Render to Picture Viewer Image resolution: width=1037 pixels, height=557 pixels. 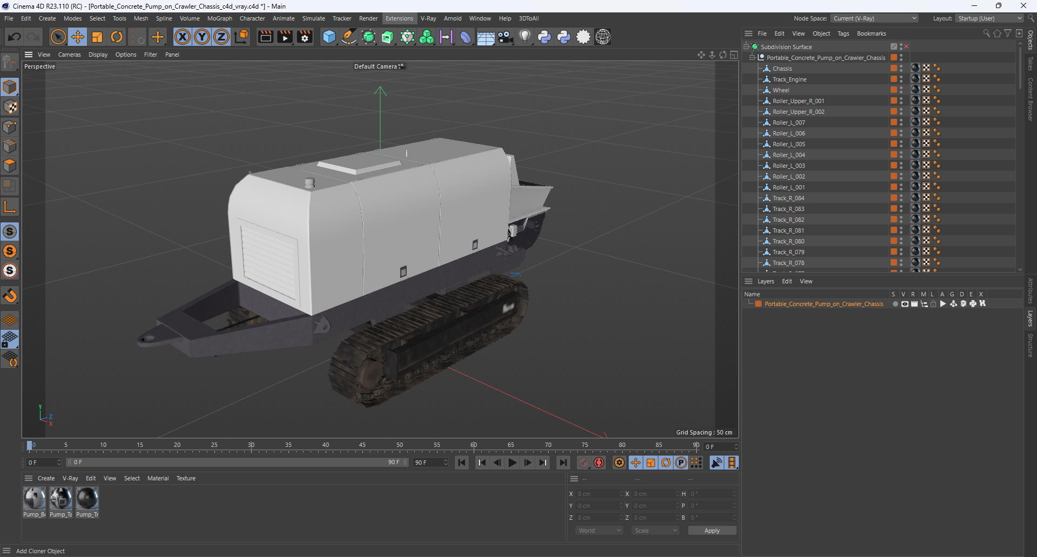285,37
